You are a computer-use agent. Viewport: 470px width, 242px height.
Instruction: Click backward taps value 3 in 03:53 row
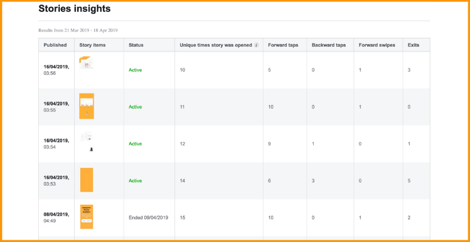pyautogui.click(x=313, y=180)
